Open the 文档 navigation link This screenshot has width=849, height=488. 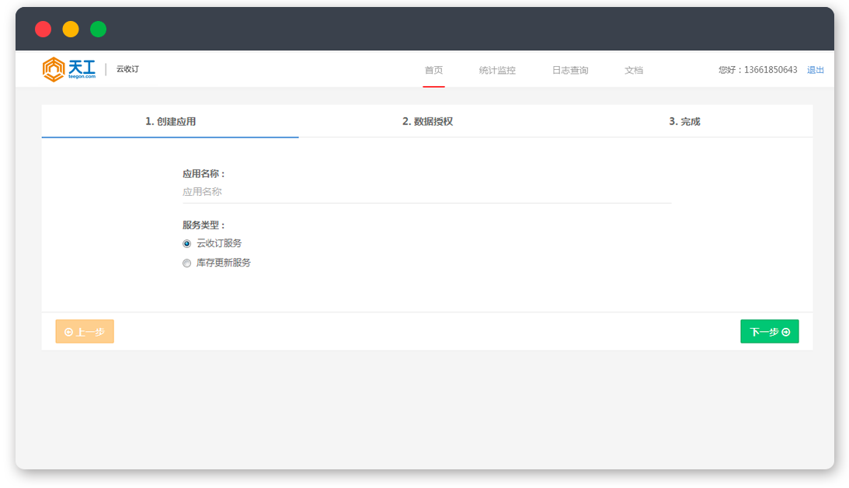(634, 70)
